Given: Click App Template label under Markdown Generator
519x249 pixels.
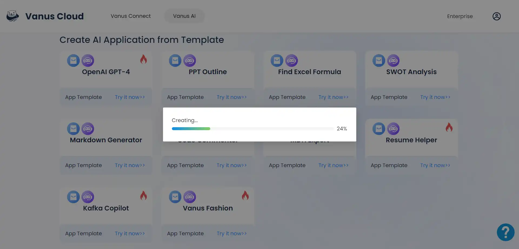Looking at the screenshot, I should tap(84, 165).
